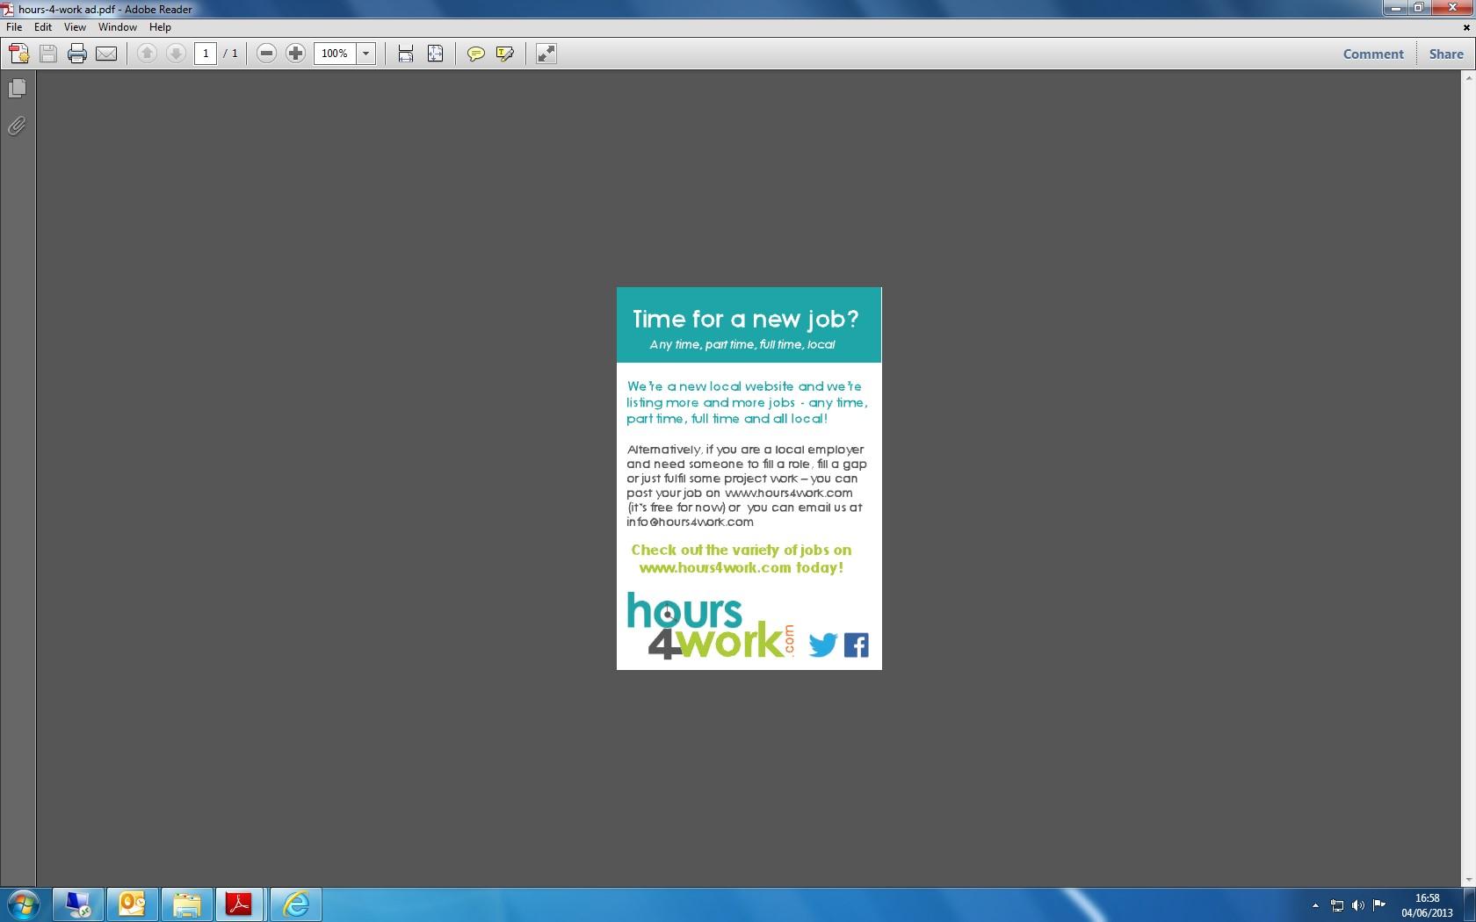Click the Facebook icon in ad
This screenshot has height=922, width=1476.
pyautogui.click(x=857, y=645)
